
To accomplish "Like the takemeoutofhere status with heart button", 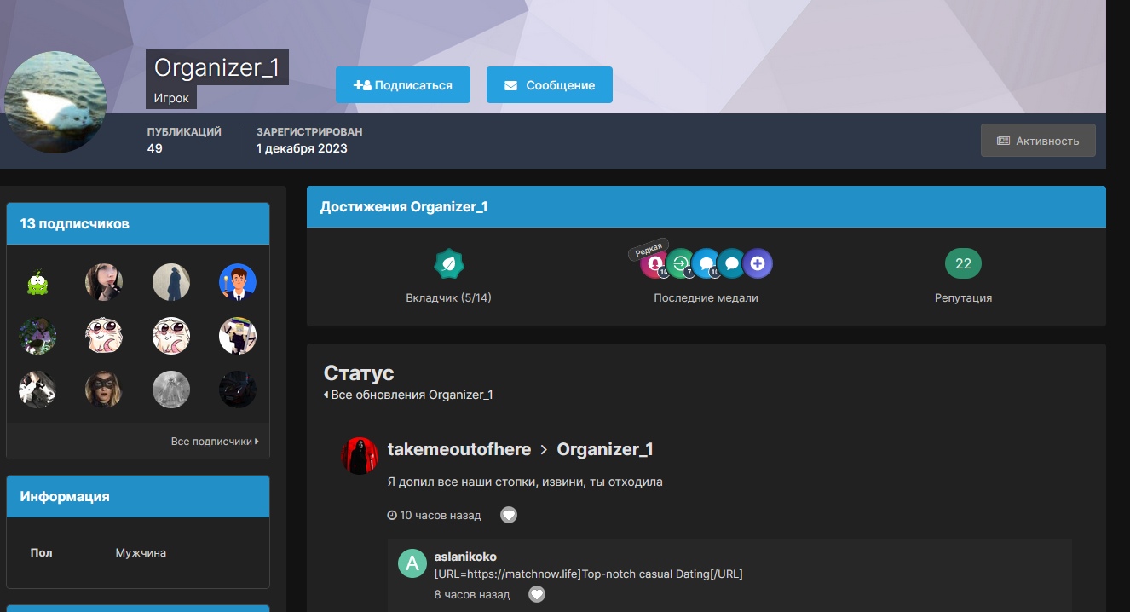I will 508,515.
